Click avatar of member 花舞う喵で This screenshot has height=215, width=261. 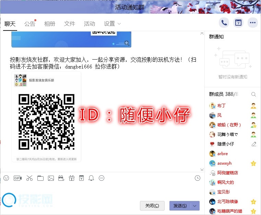pos(212,135)
